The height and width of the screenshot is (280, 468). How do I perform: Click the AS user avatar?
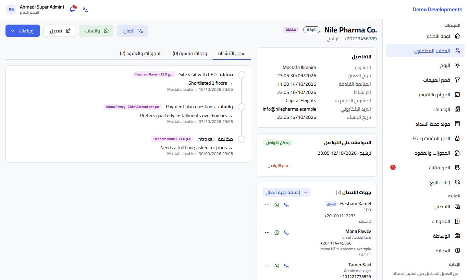point(11,10)
